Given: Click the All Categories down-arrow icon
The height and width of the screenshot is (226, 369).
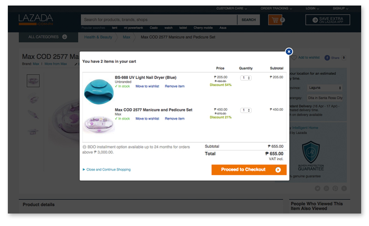Looking at the screenshot, I should pyautogui.click(x=65, y=37).
